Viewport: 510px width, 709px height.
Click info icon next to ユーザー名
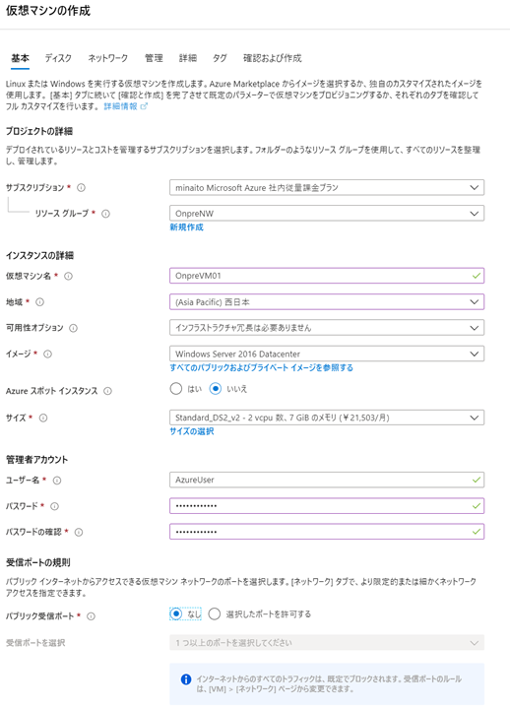pyautogui.click(x=57, y=481)
